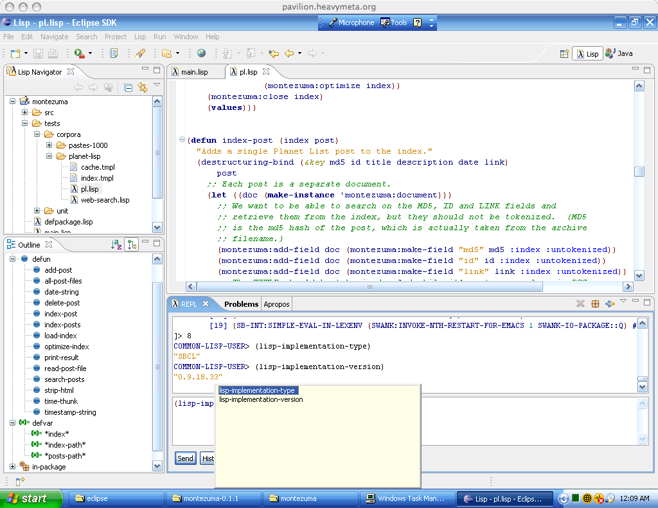This screenshot has height=508, width=658.
Task: Open web-search.lisp in navigator
Action: click(105, 200)
